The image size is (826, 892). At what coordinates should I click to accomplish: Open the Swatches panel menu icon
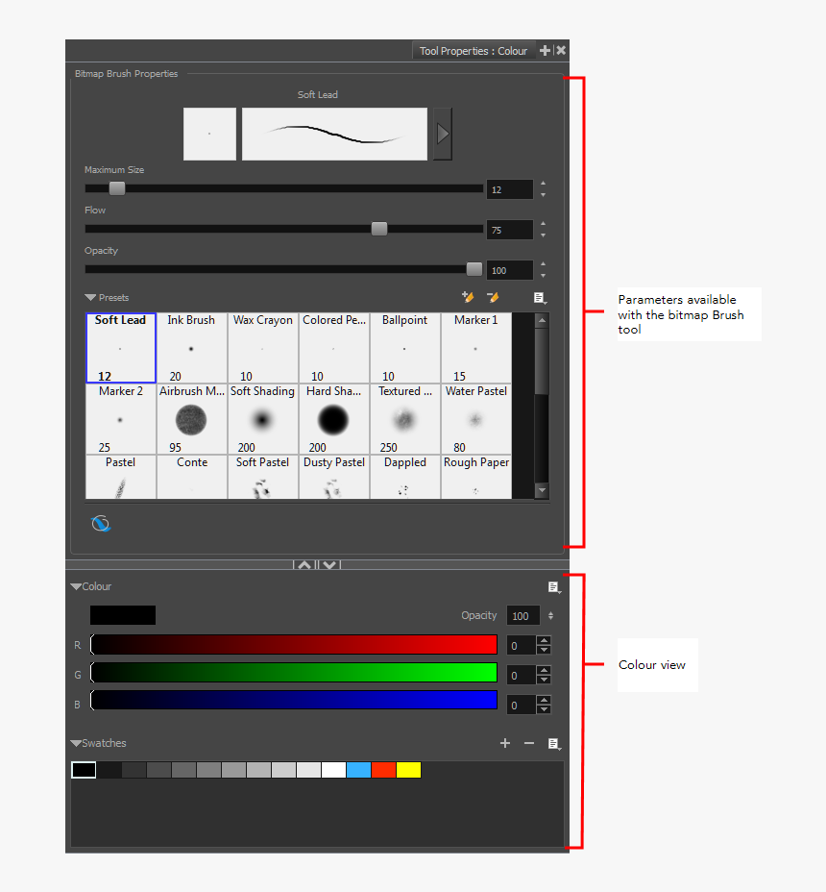(x=553, y=743)
